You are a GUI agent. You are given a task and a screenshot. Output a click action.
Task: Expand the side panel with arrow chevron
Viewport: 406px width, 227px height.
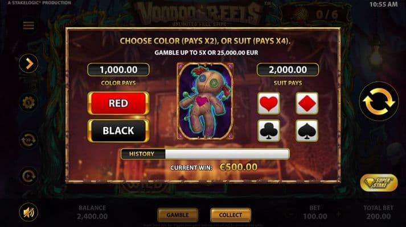point(28,64)
